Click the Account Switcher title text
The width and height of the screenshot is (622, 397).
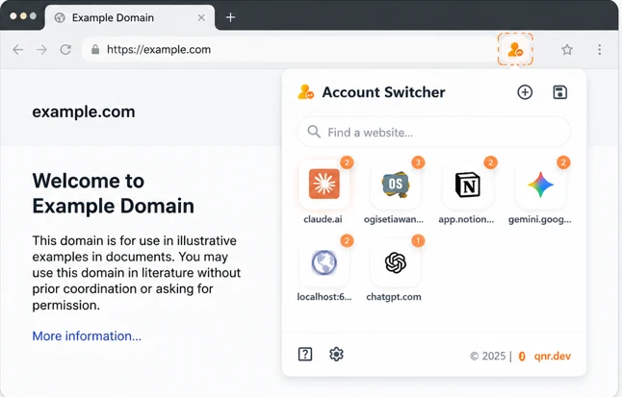coord(383,92)
